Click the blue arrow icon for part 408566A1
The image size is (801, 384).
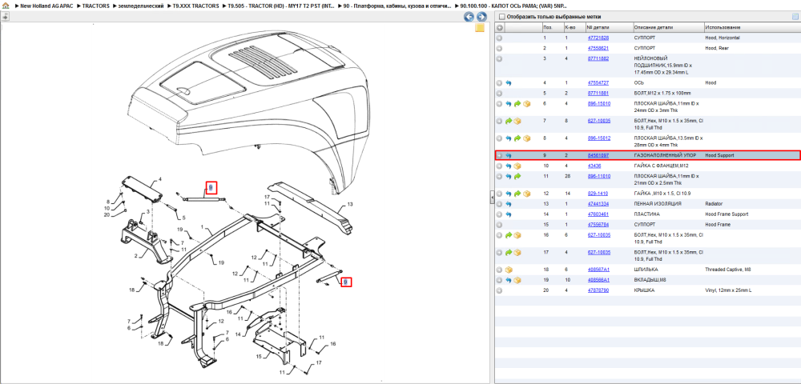pos(509,280)
